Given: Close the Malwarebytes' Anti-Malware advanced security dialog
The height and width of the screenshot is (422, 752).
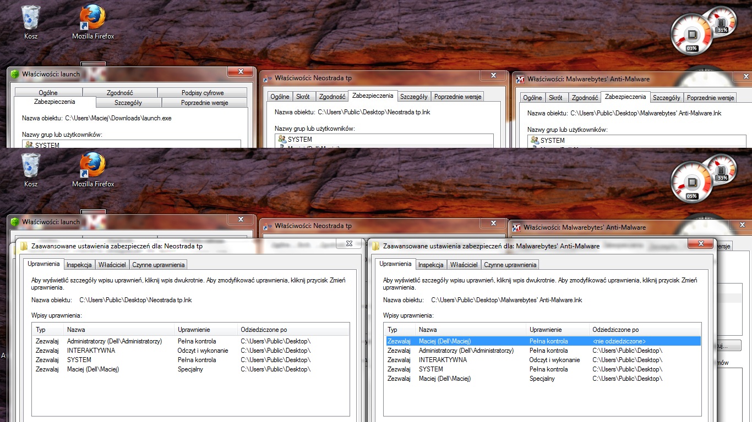Looking at the screenshot, I should 701,243.
